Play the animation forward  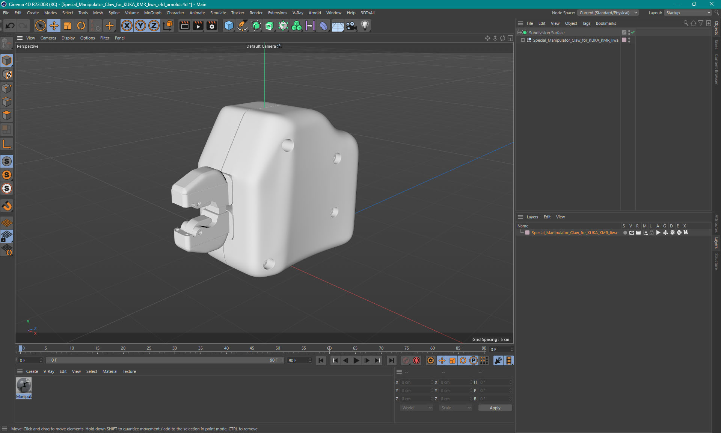pos(356,360)
